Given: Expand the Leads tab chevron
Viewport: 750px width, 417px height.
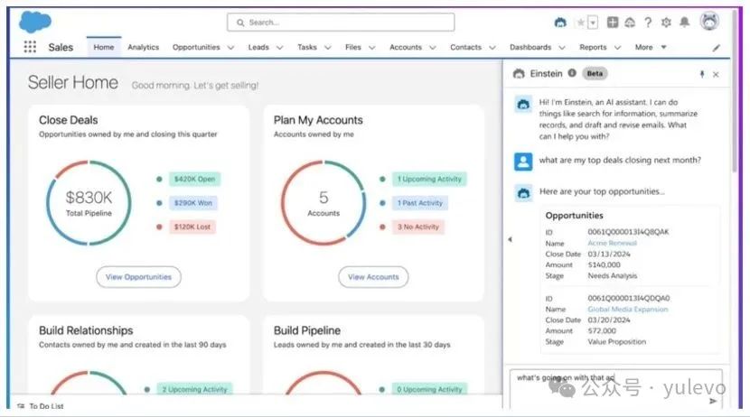Looking at the screenshot, I should point(280,48).
